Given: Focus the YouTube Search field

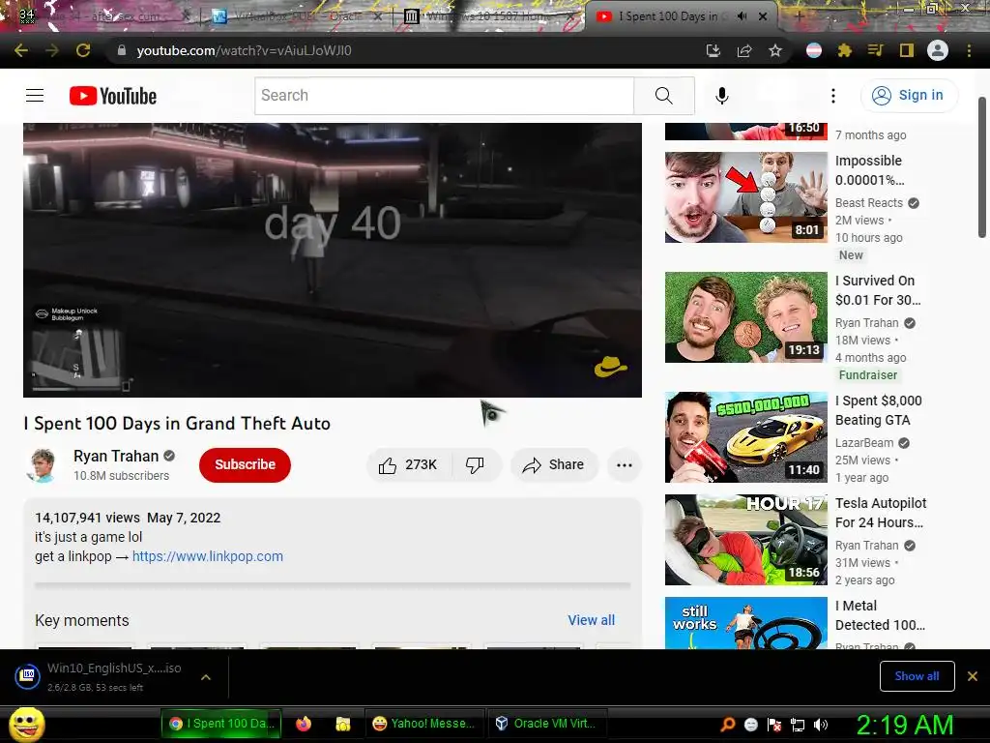Looking at the screenshot, I should (445, 96).
